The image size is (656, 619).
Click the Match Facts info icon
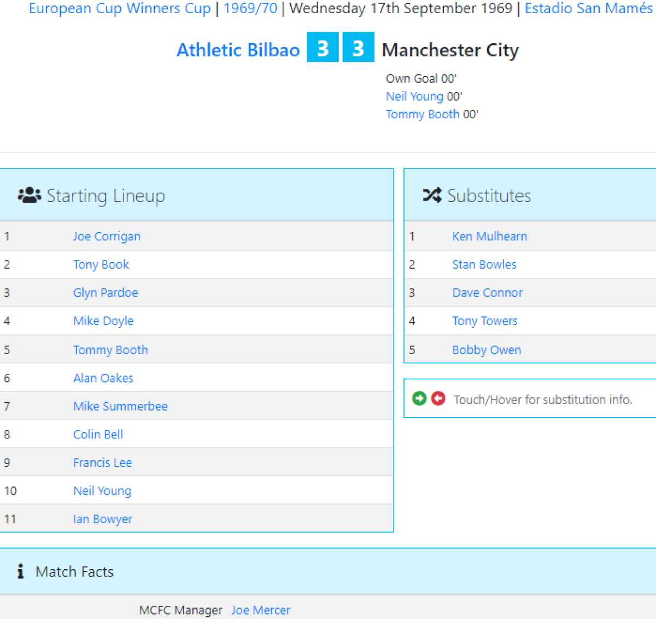click(20, 571)
